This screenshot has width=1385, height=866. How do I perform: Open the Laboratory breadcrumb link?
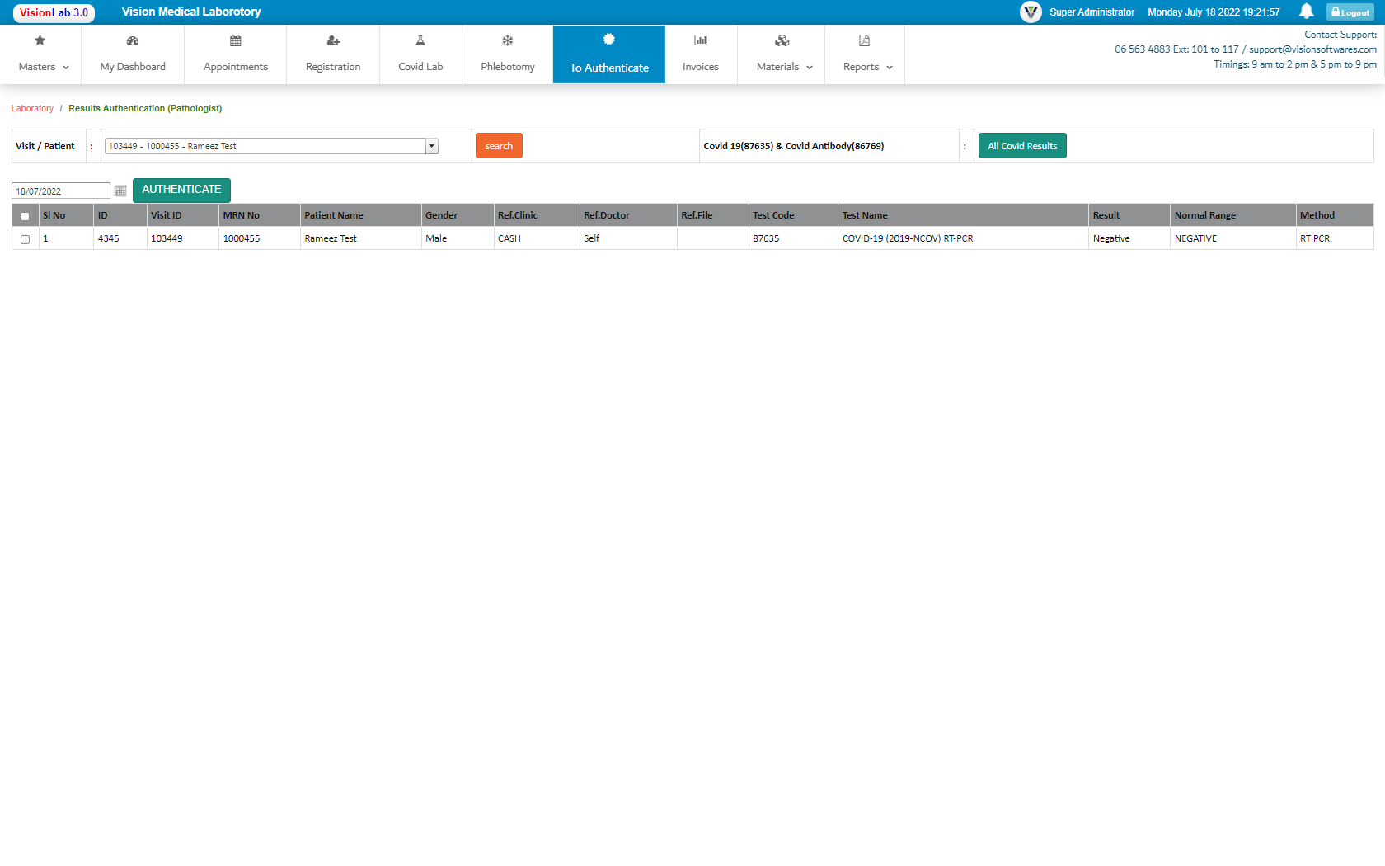click(32, 108)
